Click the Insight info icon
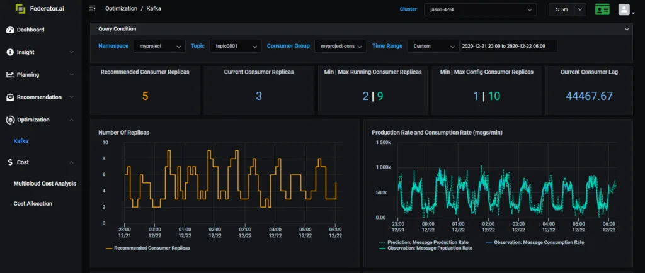This screenshot has width=645, height=273. (x=10, y=53)
